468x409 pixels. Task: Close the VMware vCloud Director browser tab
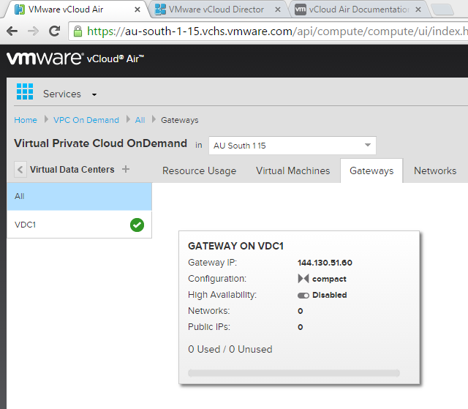pos(278,10)
